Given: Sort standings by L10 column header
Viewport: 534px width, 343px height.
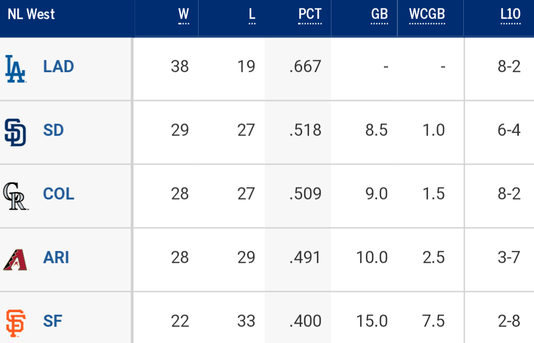Looking at the screenshot, I should click(x=510, y=15).
